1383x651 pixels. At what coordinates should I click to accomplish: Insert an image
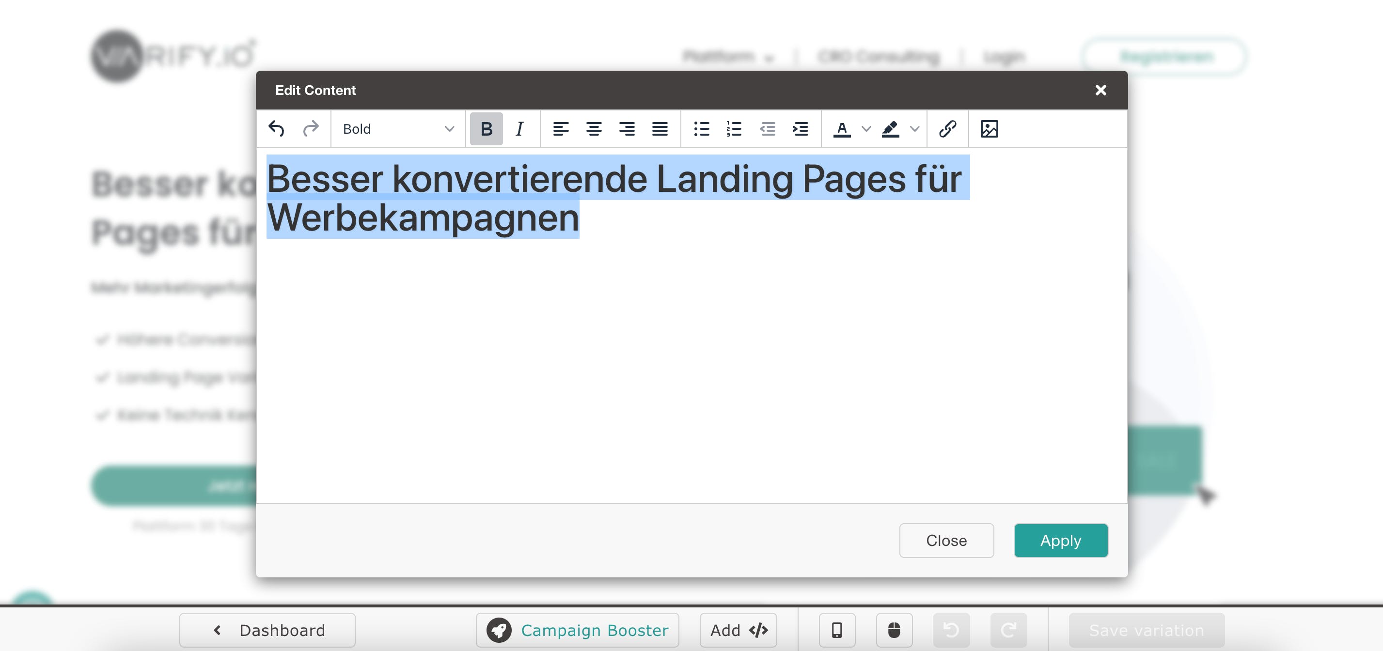coord(989,129)
